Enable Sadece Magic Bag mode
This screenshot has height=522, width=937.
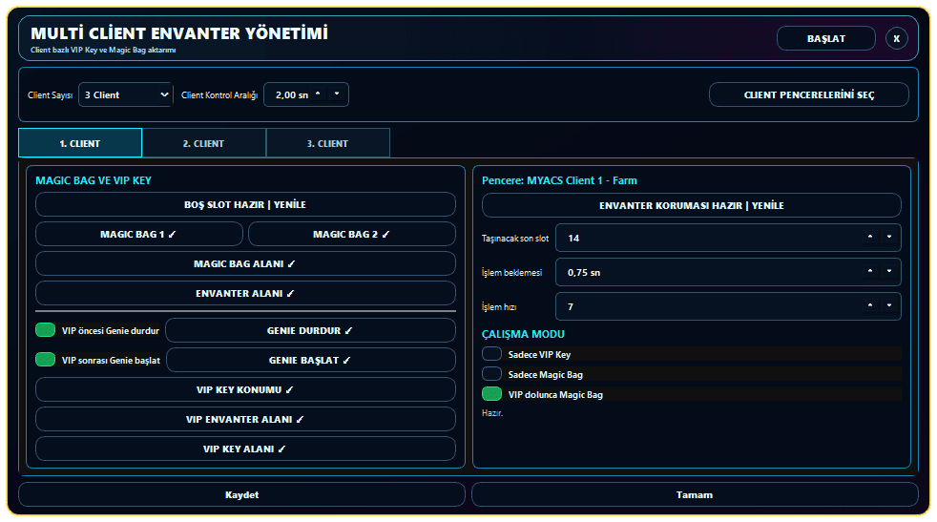(491, 374)
